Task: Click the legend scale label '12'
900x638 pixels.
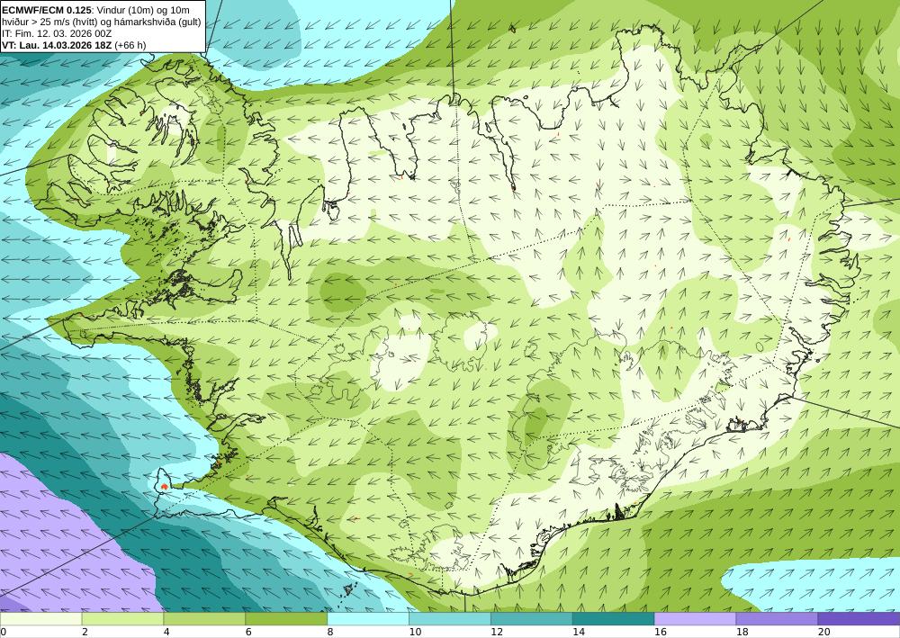Action: pyautogui.click(x=497, y=633)
